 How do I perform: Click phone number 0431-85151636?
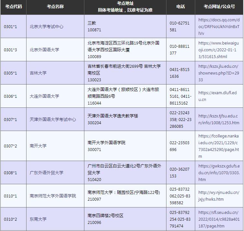pyautogui.click(x=180, y=73)
